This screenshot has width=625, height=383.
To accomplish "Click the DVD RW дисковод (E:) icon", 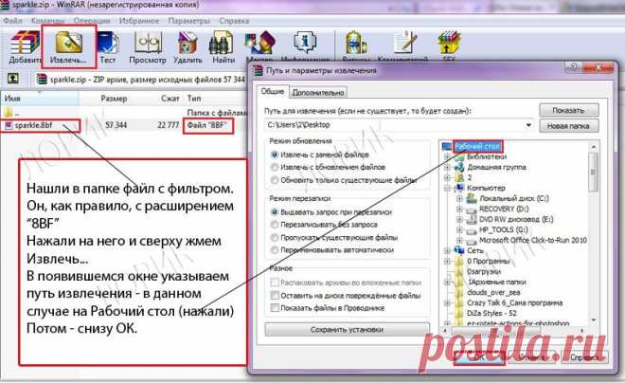I will pos(472,219).
